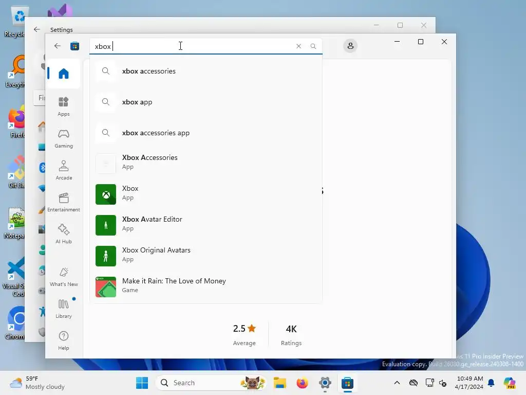
Task: Open the clock and date panel
Action: coord(469,383)
